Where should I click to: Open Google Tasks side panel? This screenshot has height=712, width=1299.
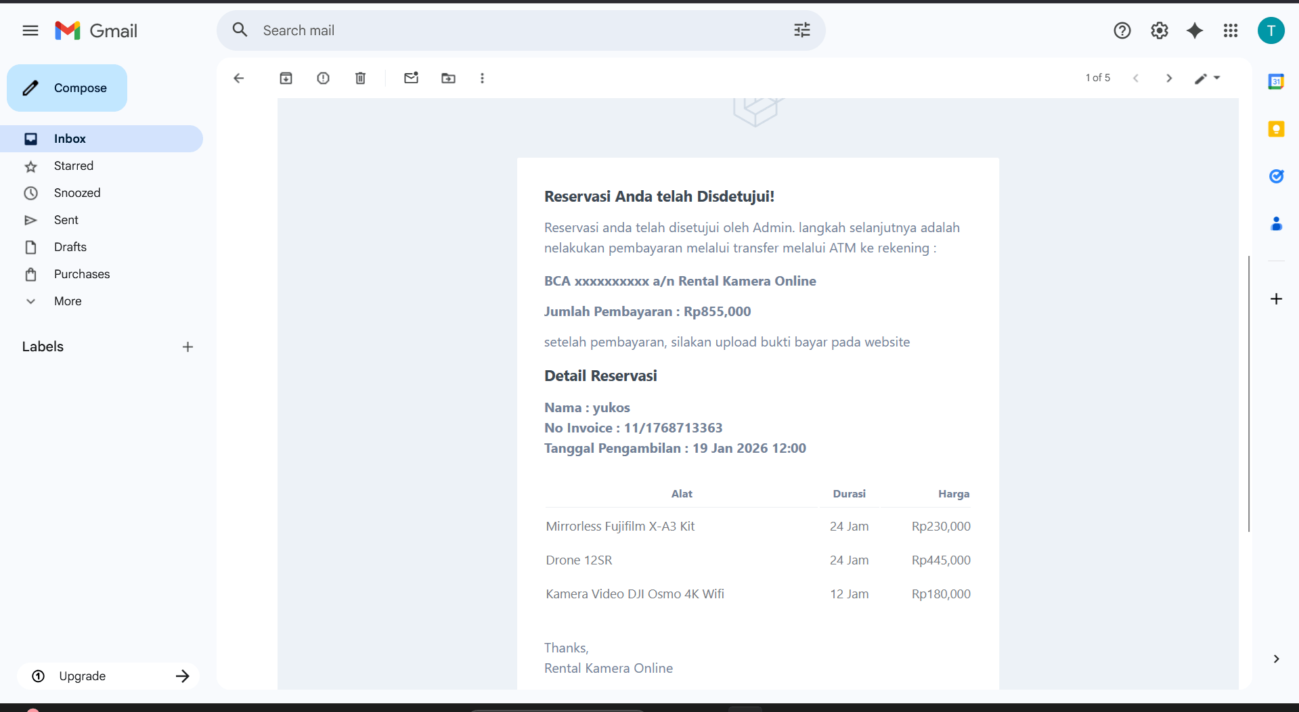coord(1276,177)
